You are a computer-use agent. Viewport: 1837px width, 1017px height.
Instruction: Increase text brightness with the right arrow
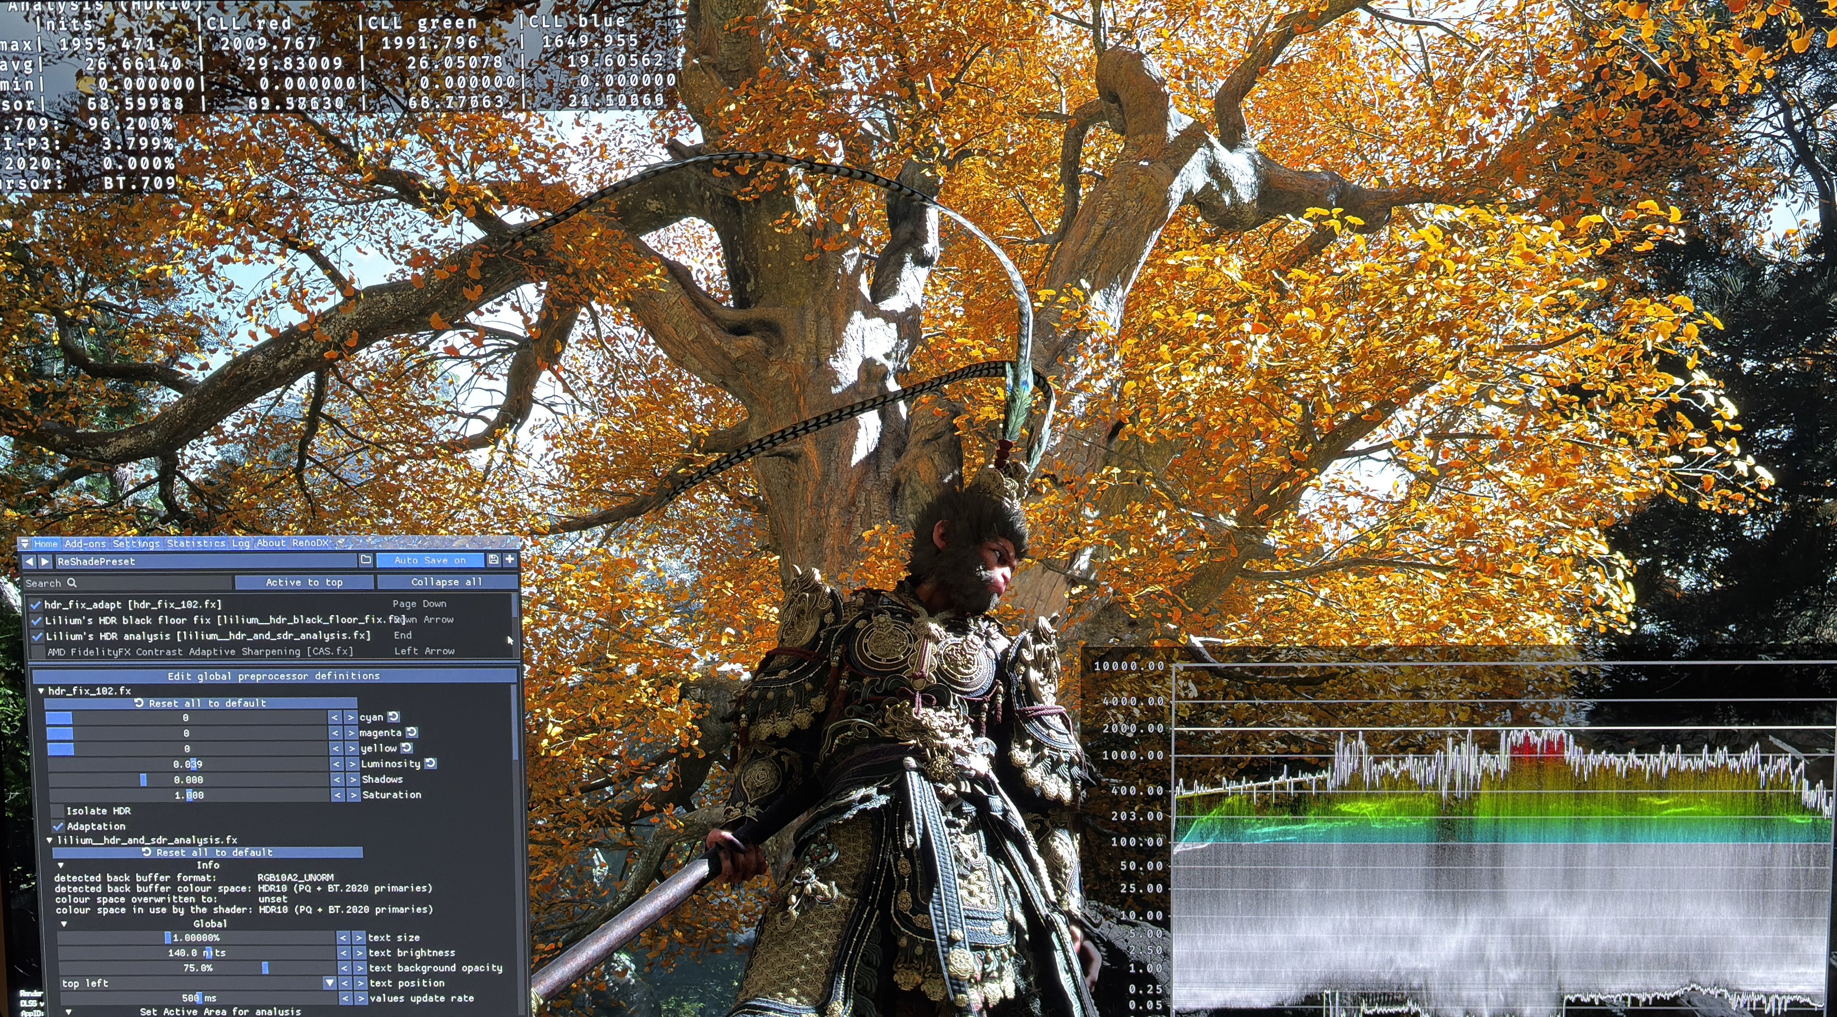point(360,953)
